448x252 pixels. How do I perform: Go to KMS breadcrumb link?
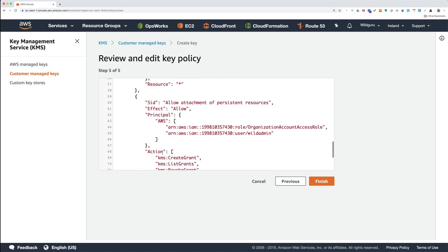pyautogui.click(x=103, y=43)
